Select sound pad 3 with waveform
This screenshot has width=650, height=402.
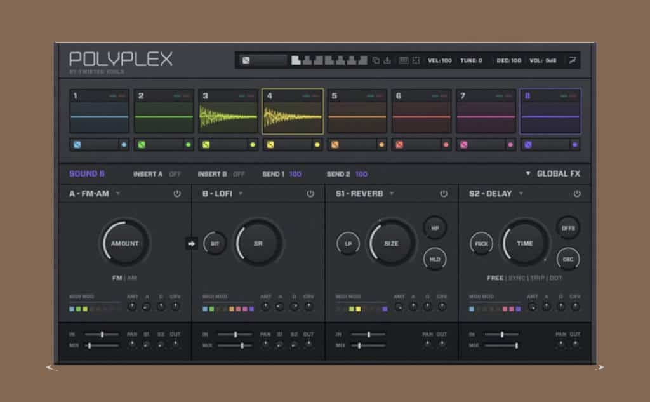tap(228, 111)
